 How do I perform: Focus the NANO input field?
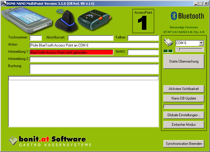coord(143,52)
